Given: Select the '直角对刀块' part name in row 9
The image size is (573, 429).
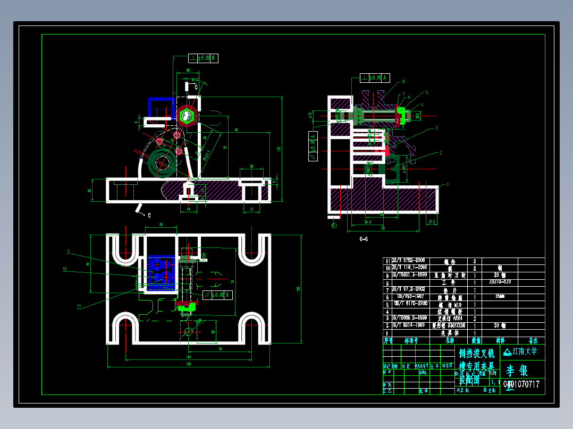Looking at the screenshot, I should pyautogui.click(x=450, y=275).
